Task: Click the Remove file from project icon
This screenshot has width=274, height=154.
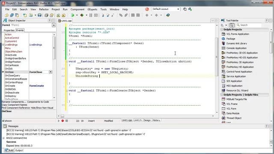Action: point(63,15)
